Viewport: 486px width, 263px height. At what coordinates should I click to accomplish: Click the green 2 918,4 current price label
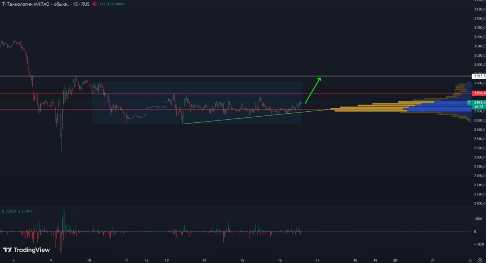coord(479,103)
